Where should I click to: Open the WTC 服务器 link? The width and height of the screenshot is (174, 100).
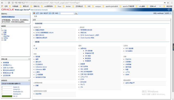point(129,48)
